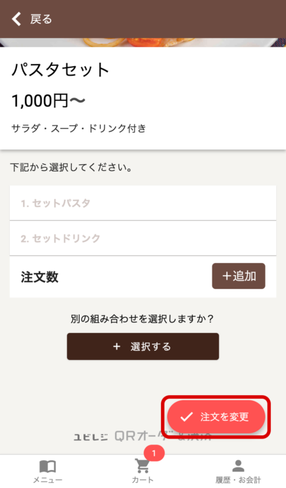The width and height of the screenshot is (286, 488).
Task: Switch to the メニュー tab
Action: click(47, 471)
